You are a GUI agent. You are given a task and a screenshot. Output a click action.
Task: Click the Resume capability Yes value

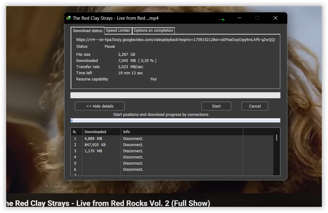153,79
